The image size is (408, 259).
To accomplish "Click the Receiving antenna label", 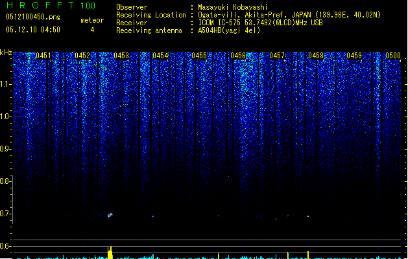I will [149, 30].
